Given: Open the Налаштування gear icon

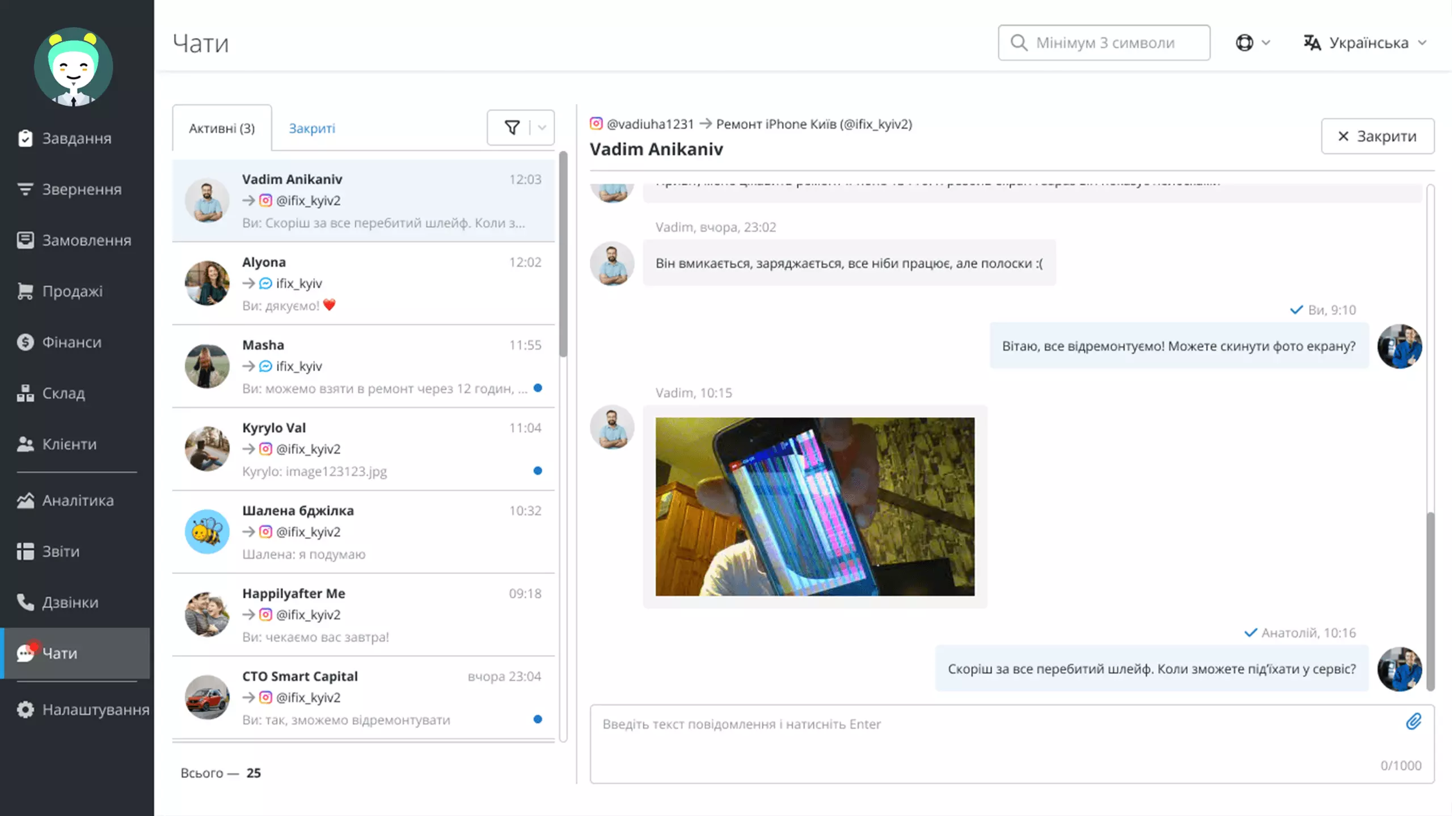Looking at the screenshot, I should click(x=25, y=709).
